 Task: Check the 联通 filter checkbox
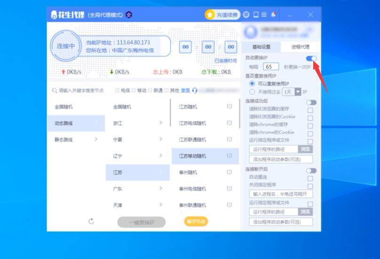pos(150,90)
